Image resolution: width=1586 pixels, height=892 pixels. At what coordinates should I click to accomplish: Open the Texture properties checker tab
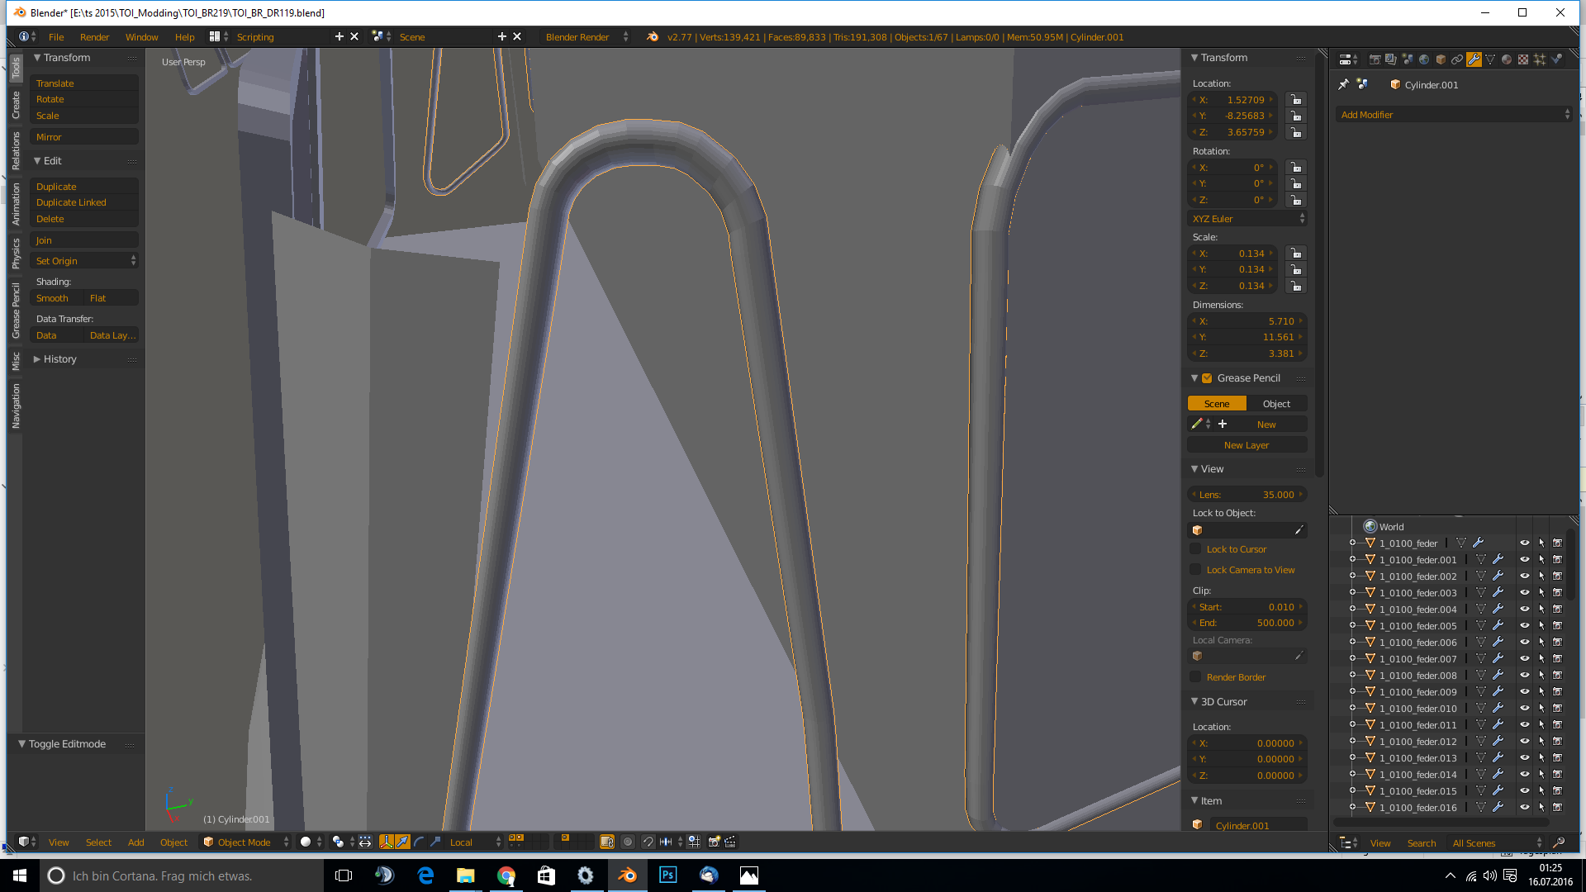click(1523, 59)
